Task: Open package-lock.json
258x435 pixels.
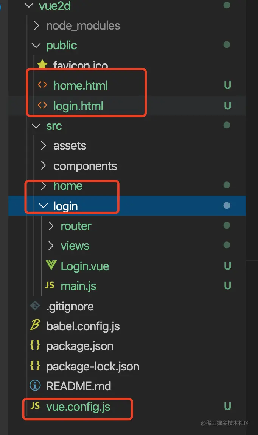Action: 92,366
